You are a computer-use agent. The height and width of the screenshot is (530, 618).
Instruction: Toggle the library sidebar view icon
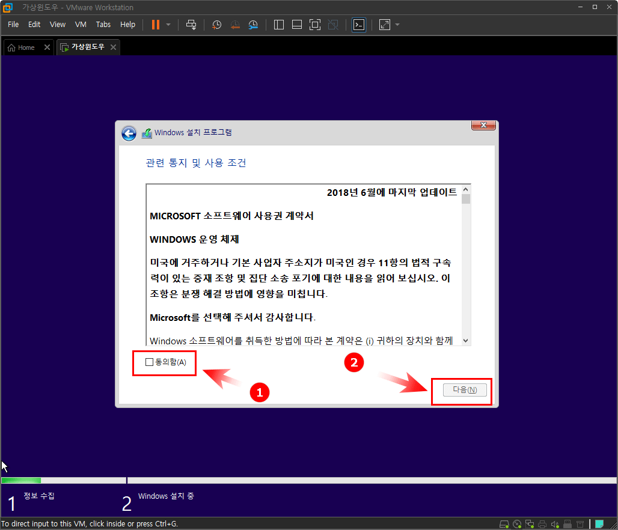[x=279, y=25]
